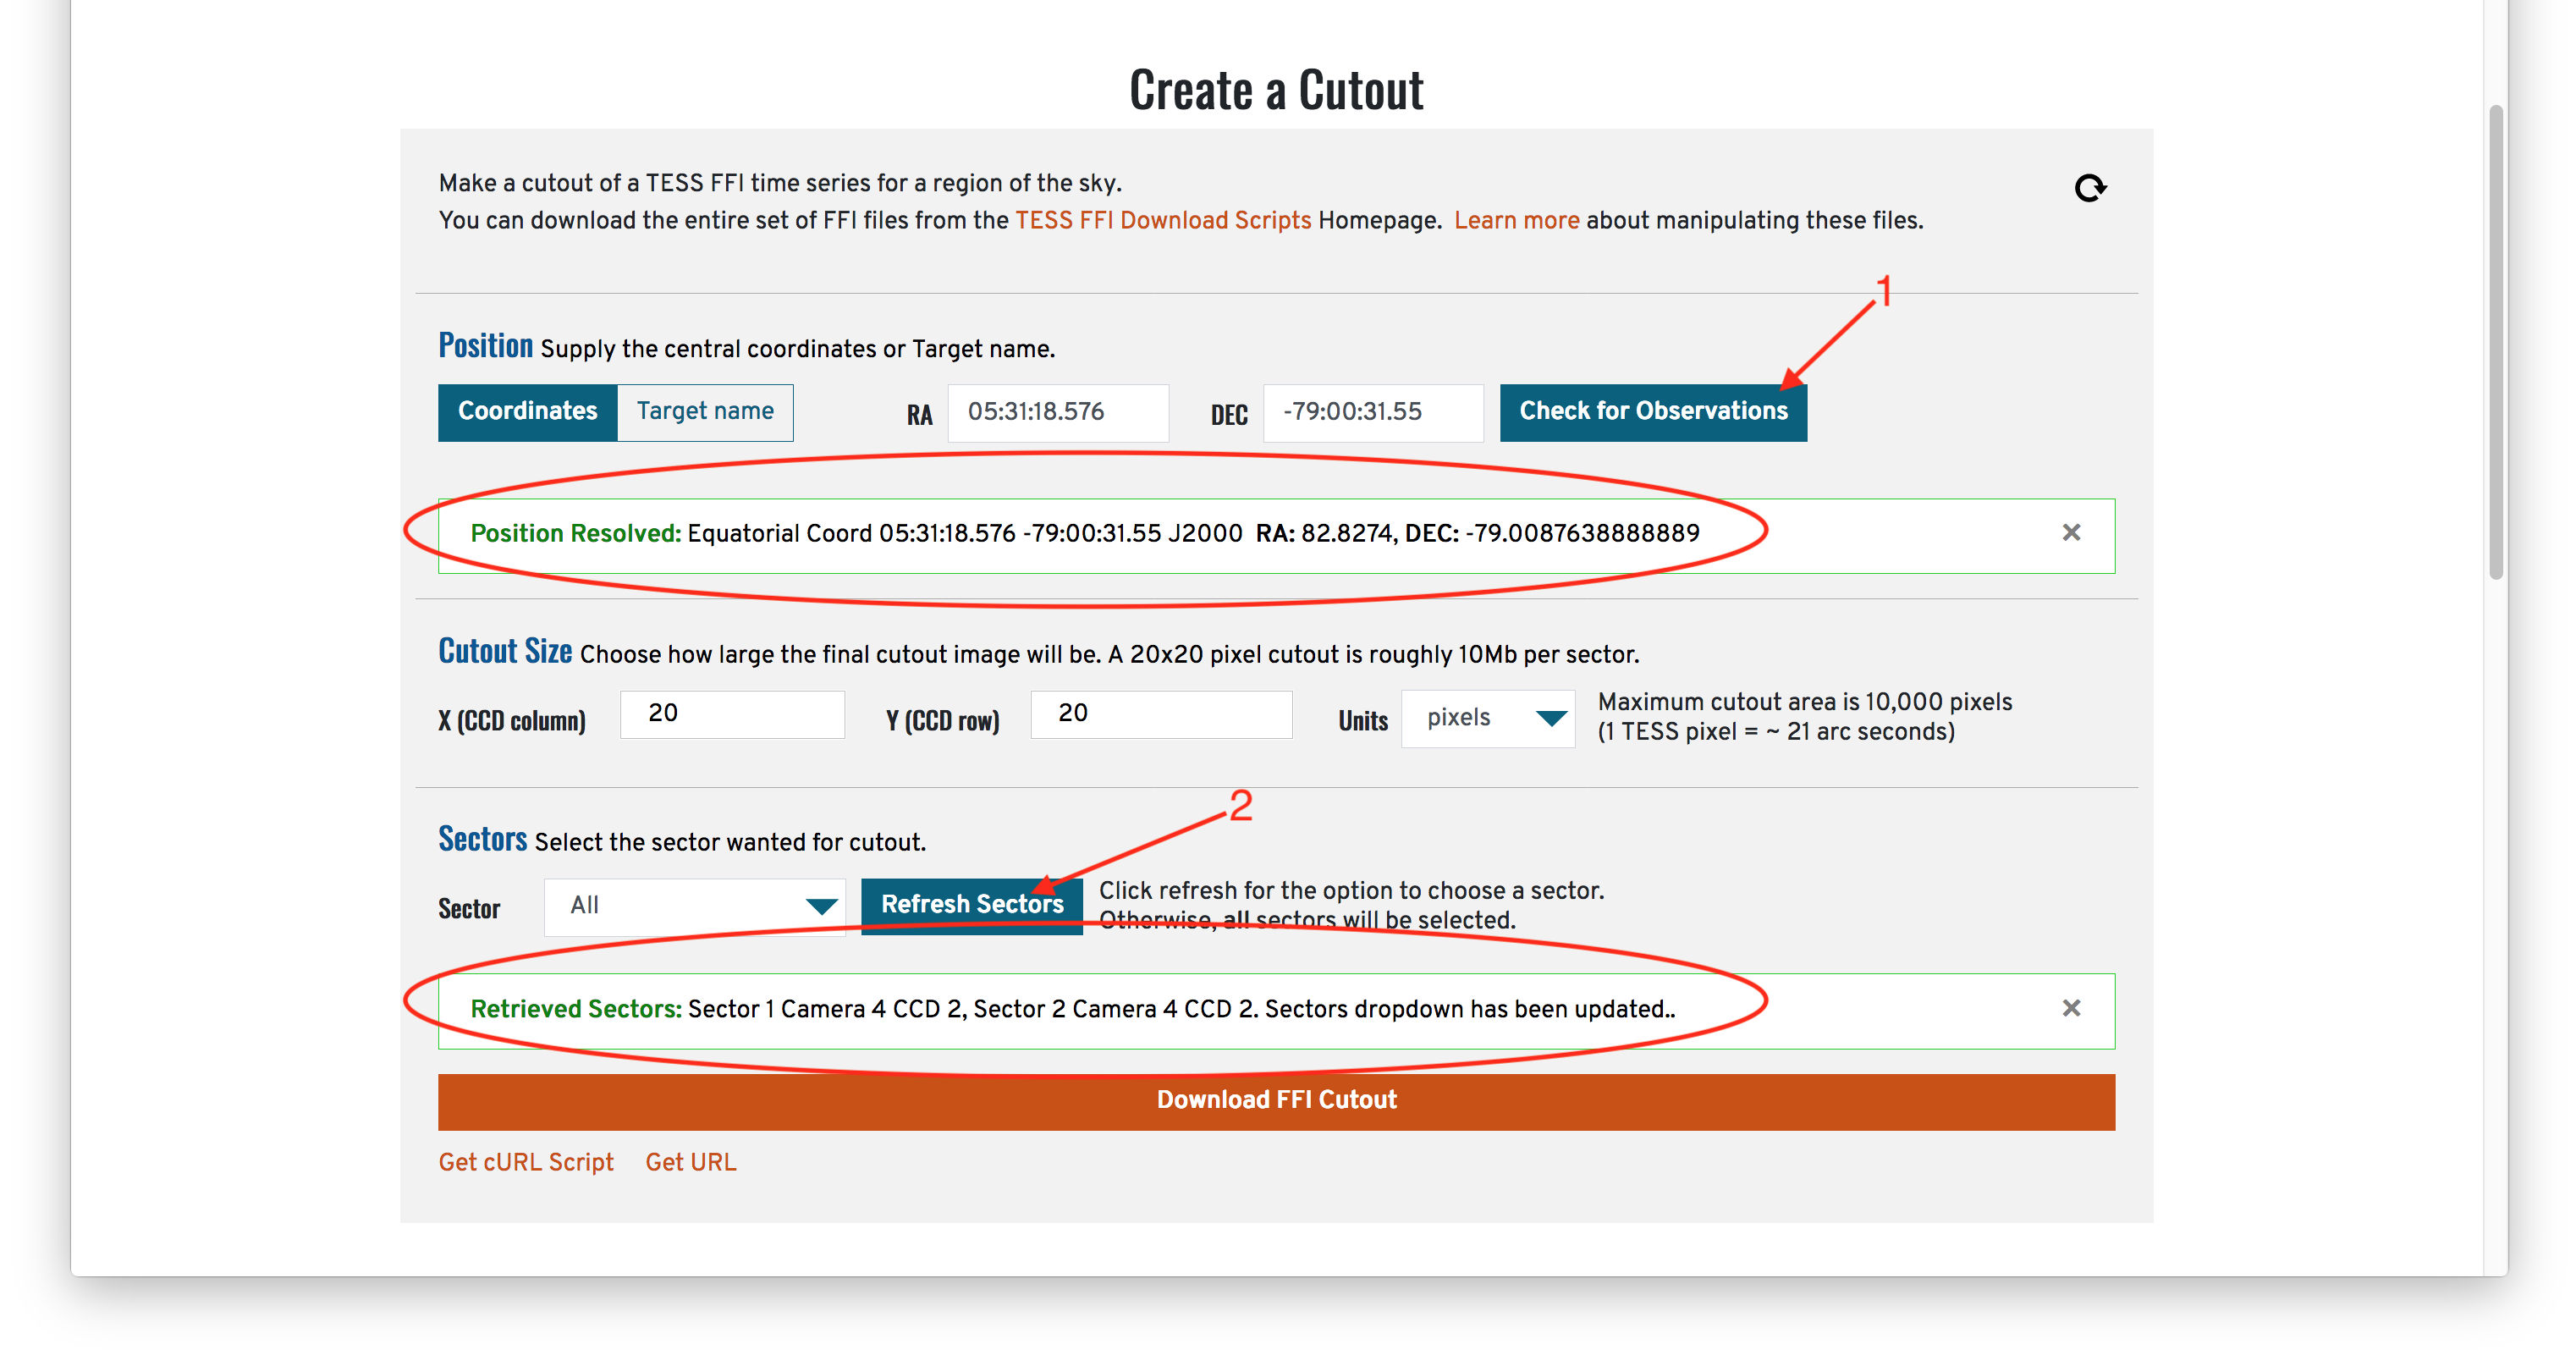This screenshot has height=1361, width=2576.
Task: Open the Units pixels dropdown
Action: click(1488, 718)
